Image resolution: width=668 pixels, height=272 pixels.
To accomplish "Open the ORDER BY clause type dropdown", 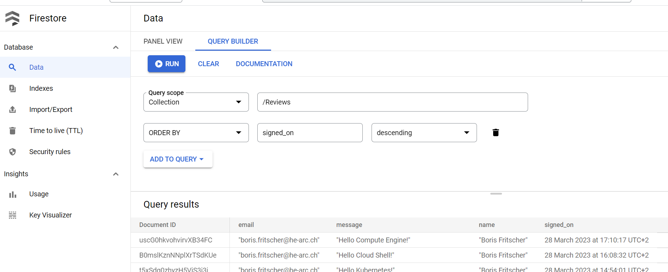I will click(x=196, y=133).
